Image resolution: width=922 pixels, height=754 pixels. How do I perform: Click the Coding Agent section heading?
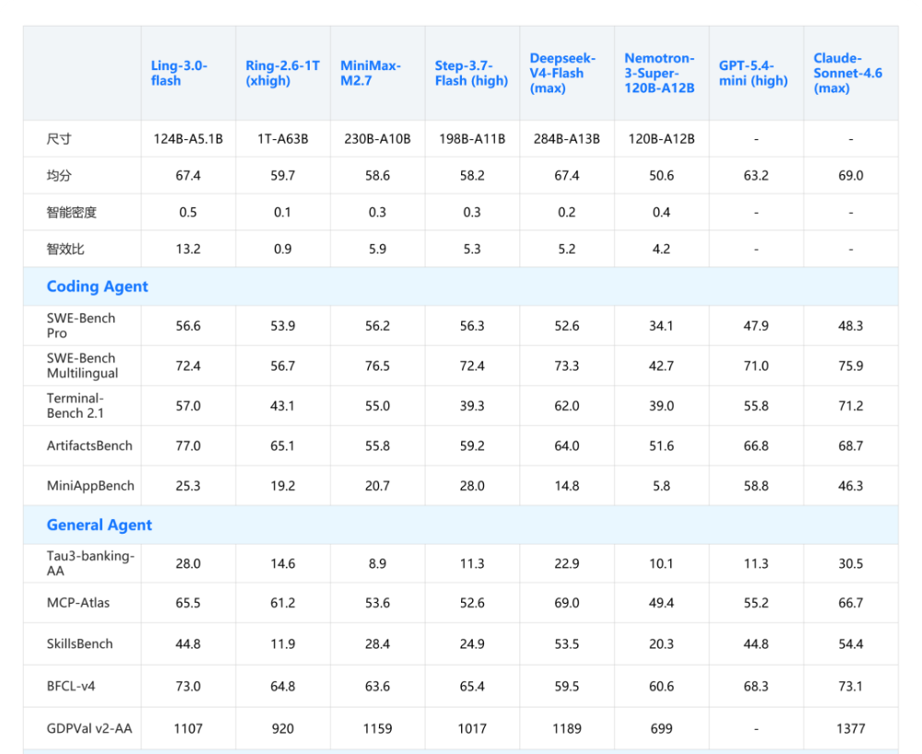click(x=98, y=286)
